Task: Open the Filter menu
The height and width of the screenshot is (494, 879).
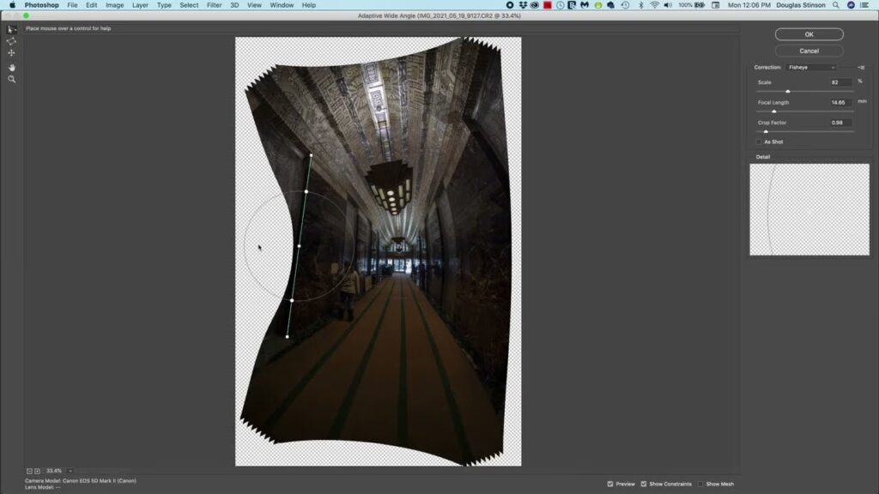Action: click(214, 5)
